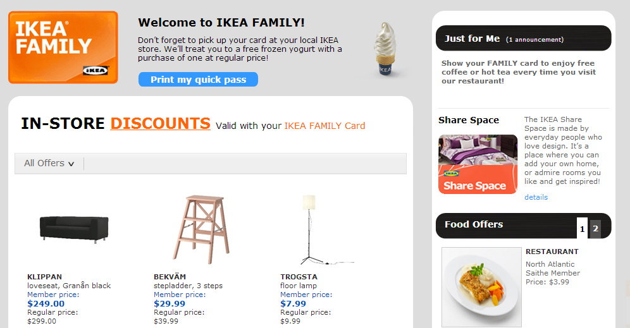Click the IKEA FAMILY orange card logo
The height and width of the screenshot is (328, 630).
click(x=63, y=47)
